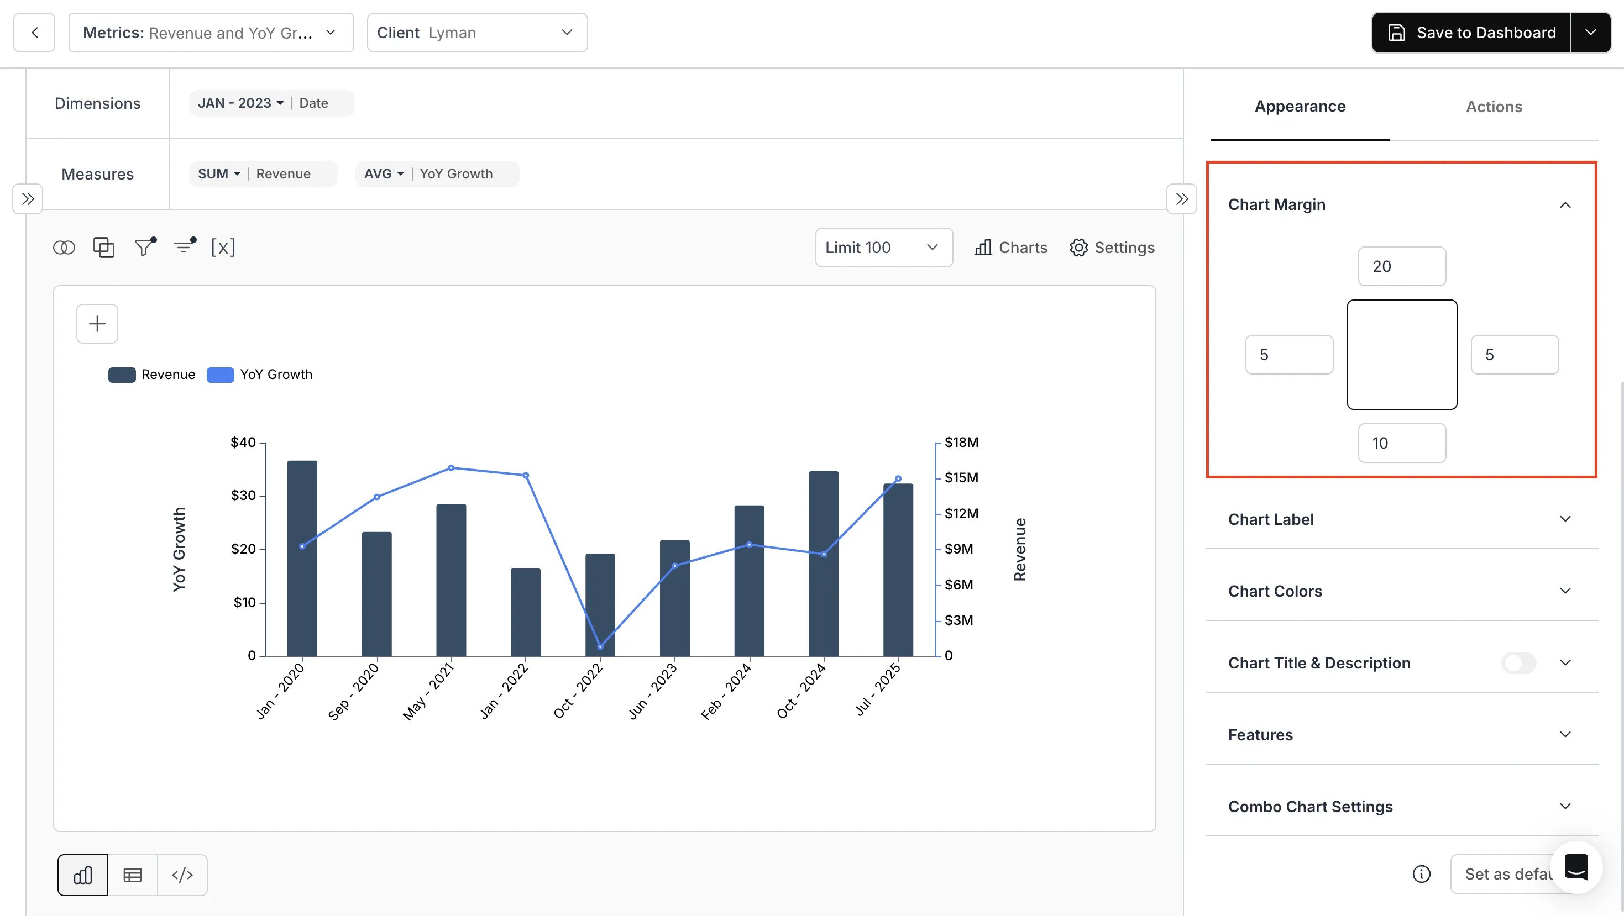The width and height of the screenshot is (1624, 916).
Task: Edit the left margin field
Action: 1289,355
